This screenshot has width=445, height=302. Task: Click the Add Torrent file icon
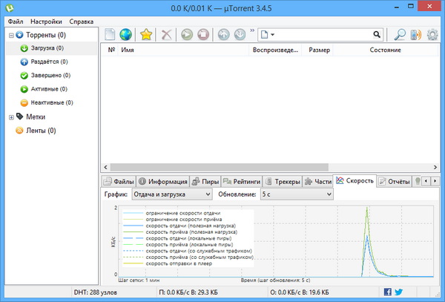point(109,35)
